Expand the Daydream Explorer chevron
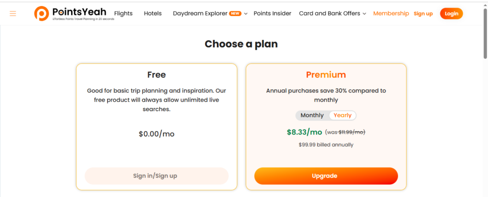488x197 pixels. (x=246, y=14)
